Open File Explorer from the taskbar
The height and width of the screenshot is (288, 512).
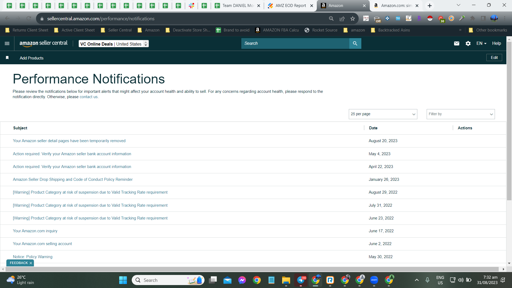(286, 280)
